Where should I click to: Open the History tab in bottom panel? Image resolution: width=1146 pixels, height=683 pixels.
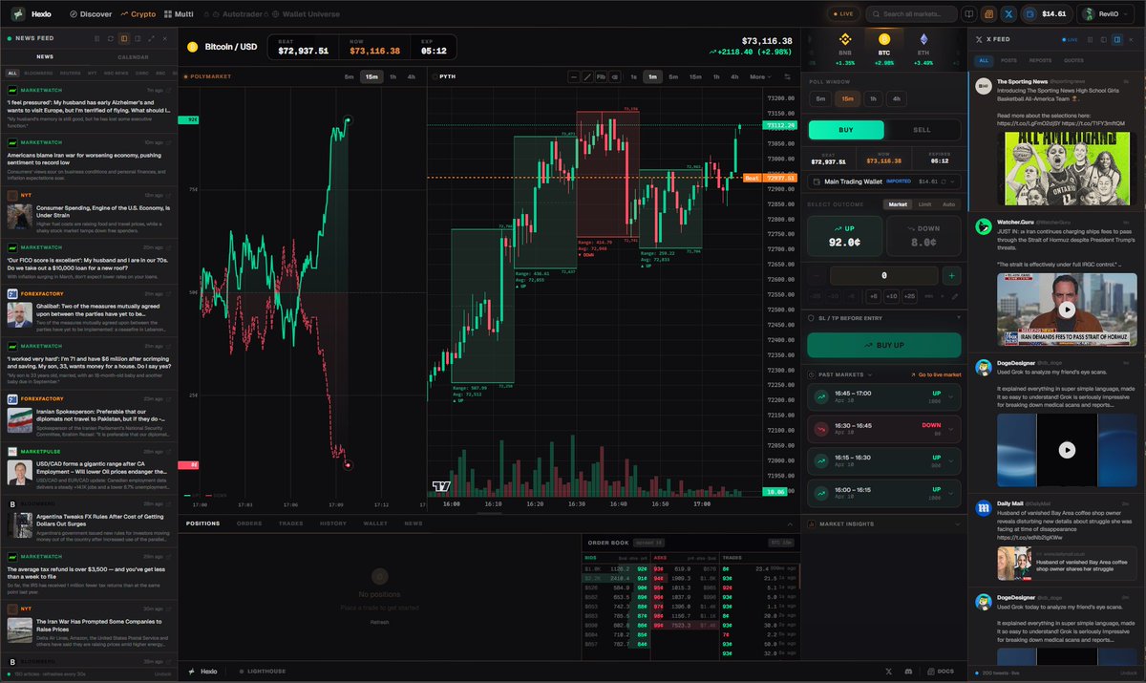[x=332, y=523]
